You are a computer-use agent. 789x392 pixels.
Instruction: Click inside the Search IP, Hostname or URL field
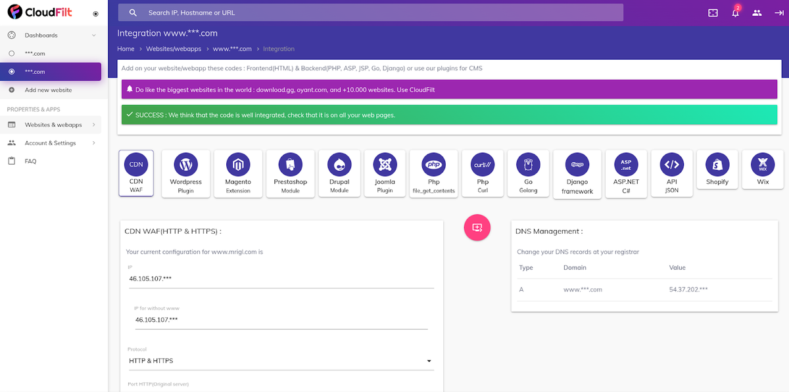coord(368,12)
